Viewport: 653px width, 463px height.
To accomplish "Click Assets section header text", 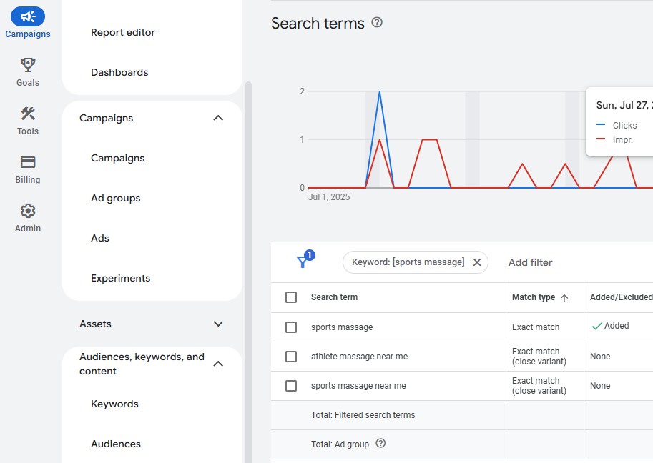I will pos(95,324).
